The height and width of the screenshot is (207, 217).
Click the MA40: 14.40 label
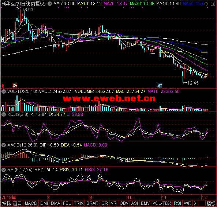(x=168, y=4)
